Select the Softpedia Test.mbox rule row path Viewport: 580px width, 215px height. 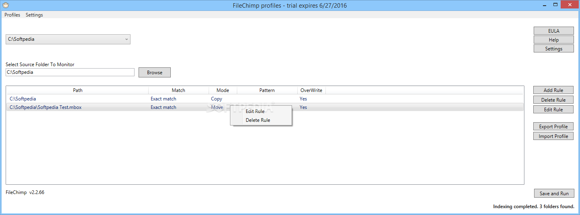46,107
